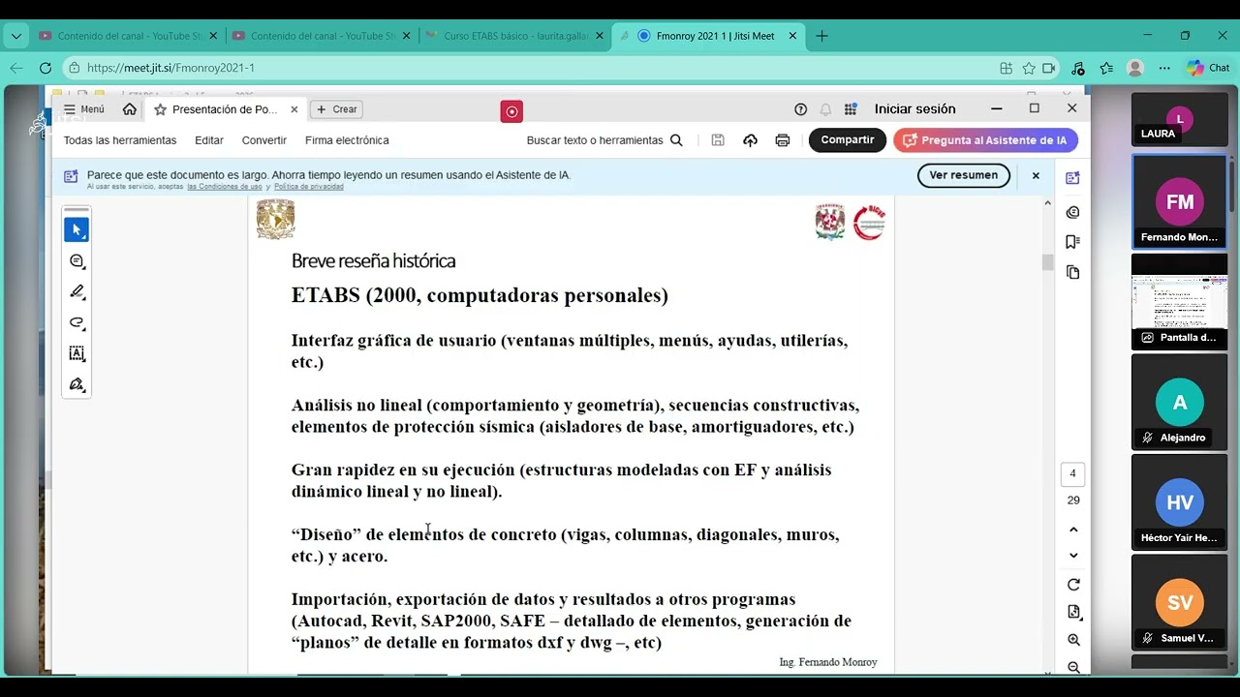This screenshot has width=1240, height=697.
Task: Open the apps grid icon
Action: (x=851, y=109)
